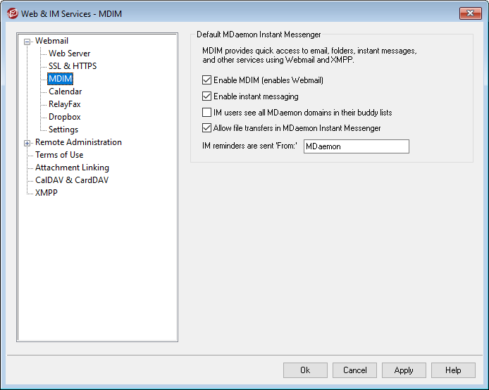Select Terms of Use in the sidebar
The height and width of the screenshot is (390, 489).
click(59, 155)
